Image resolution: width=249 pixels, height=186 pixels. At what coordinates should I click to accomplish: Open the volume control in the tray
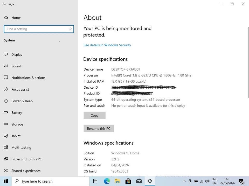click(x=207, y=181)
